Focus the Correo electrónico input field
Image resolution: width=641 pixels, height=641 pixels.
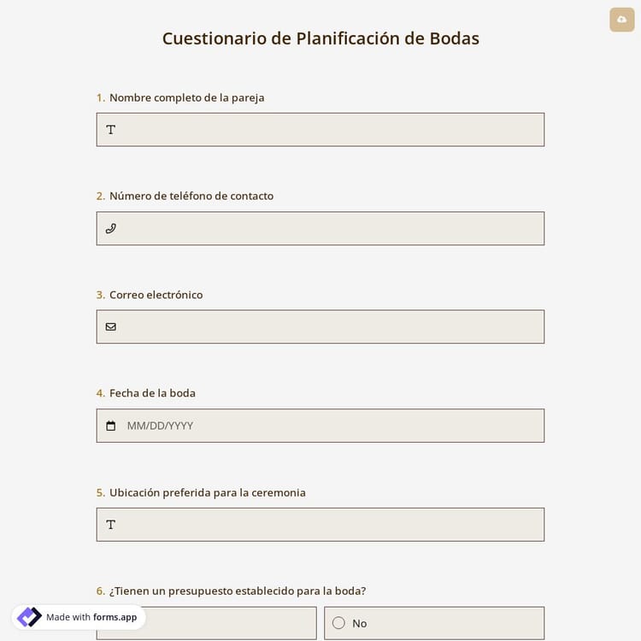(329, 326)
